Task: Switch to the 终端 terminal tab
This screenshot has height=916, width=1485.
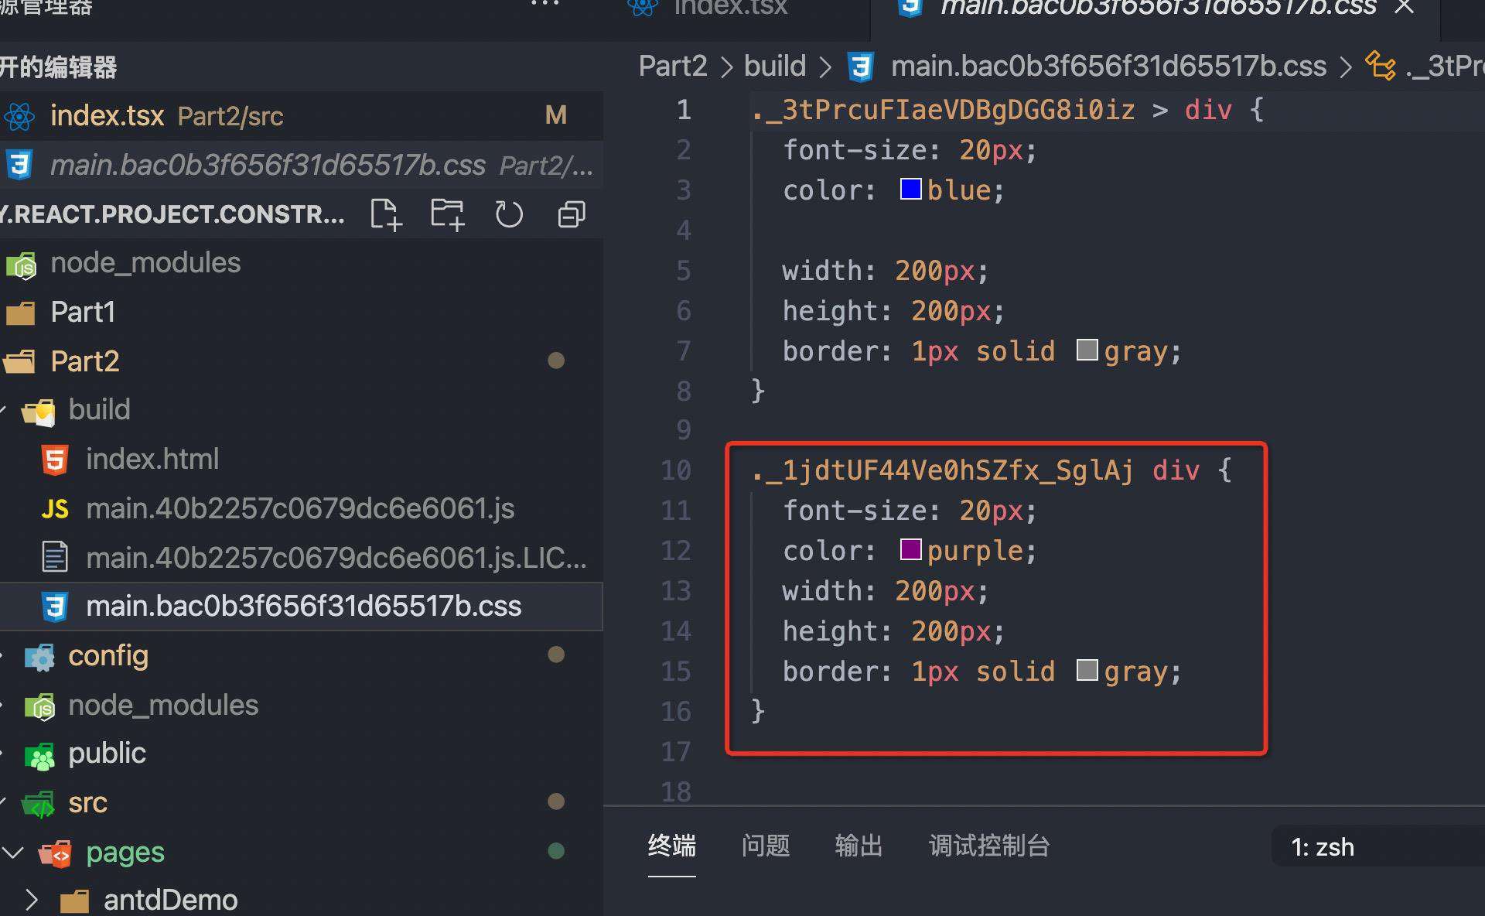Action: coord(671,846)
